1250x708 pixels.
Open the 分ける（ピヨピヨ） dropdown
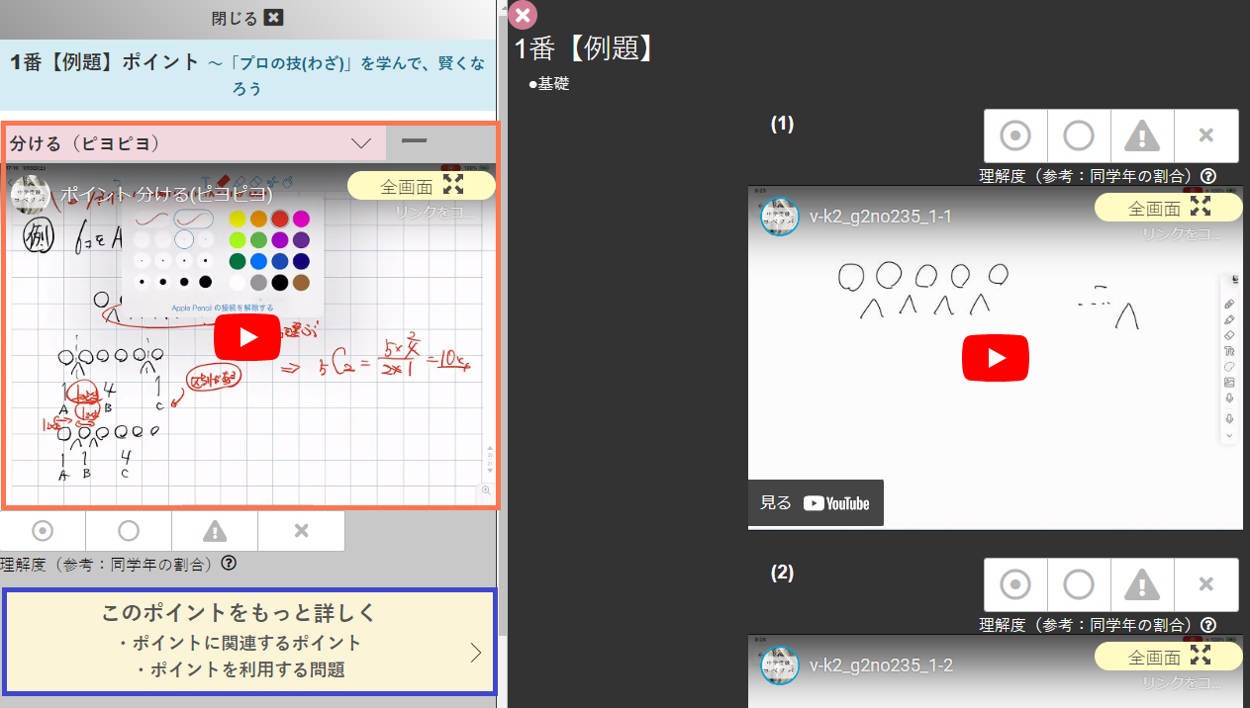point(194,143)
